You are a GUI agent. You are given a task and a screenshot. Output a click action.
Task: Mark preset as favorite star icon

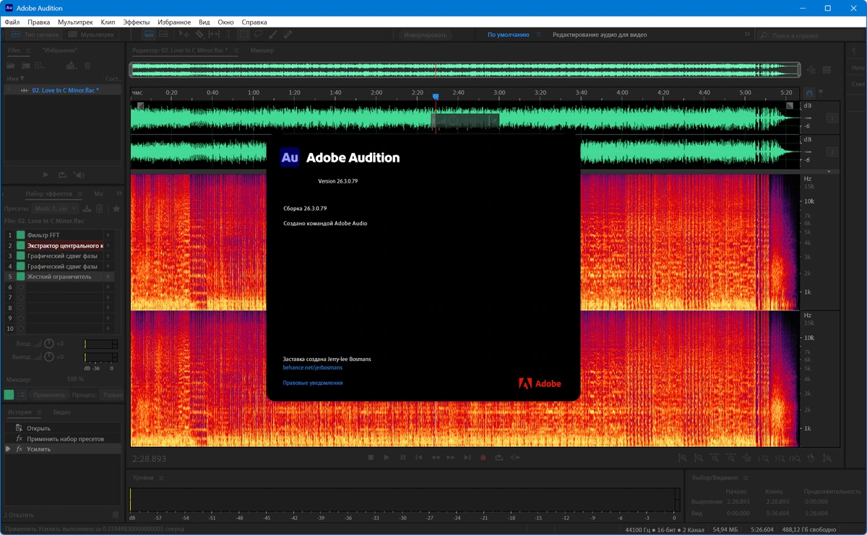point(116,209)
